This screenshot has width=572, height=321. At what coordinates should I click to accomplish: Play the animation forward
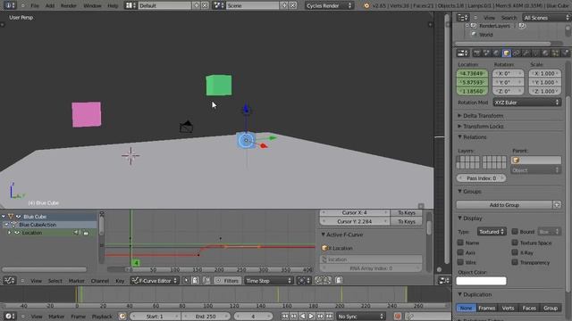point(312,317)
